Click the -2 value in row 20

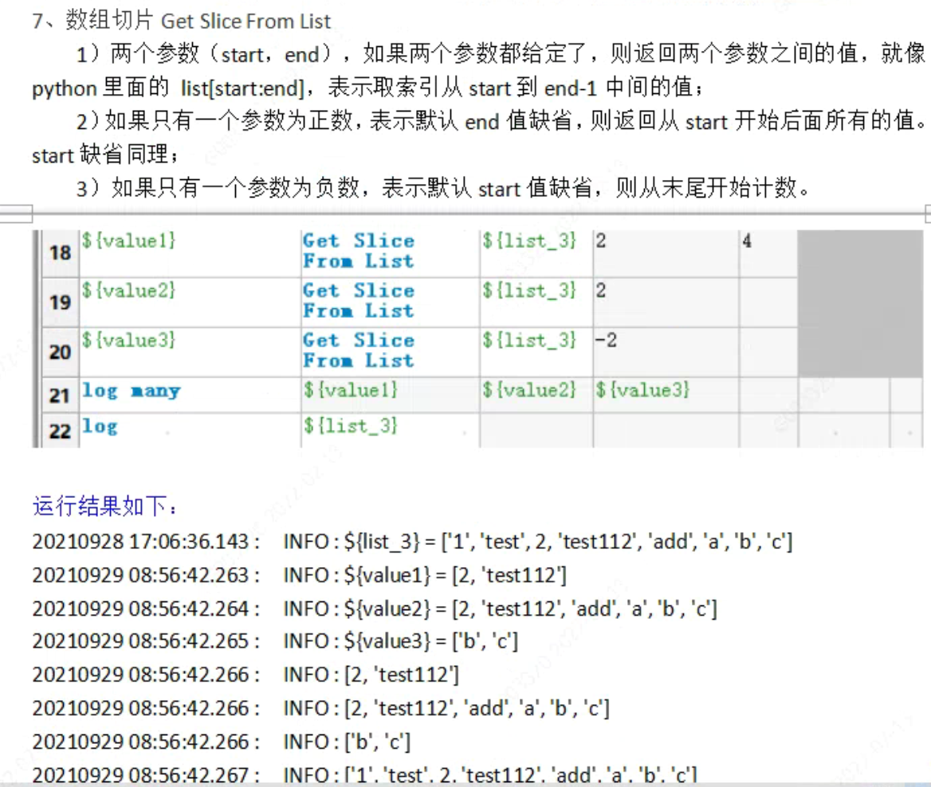pyautogui.click(x=607, y=341)
